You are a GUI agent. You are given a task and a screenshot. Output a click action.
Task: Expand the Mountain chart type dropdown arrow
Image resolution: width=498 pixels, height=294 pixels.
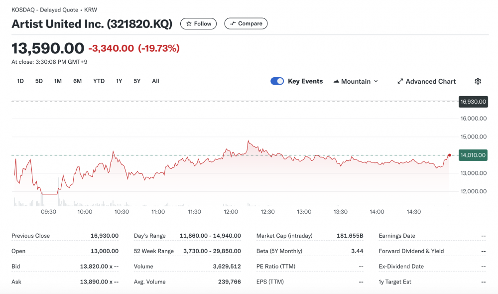point(375,81)
